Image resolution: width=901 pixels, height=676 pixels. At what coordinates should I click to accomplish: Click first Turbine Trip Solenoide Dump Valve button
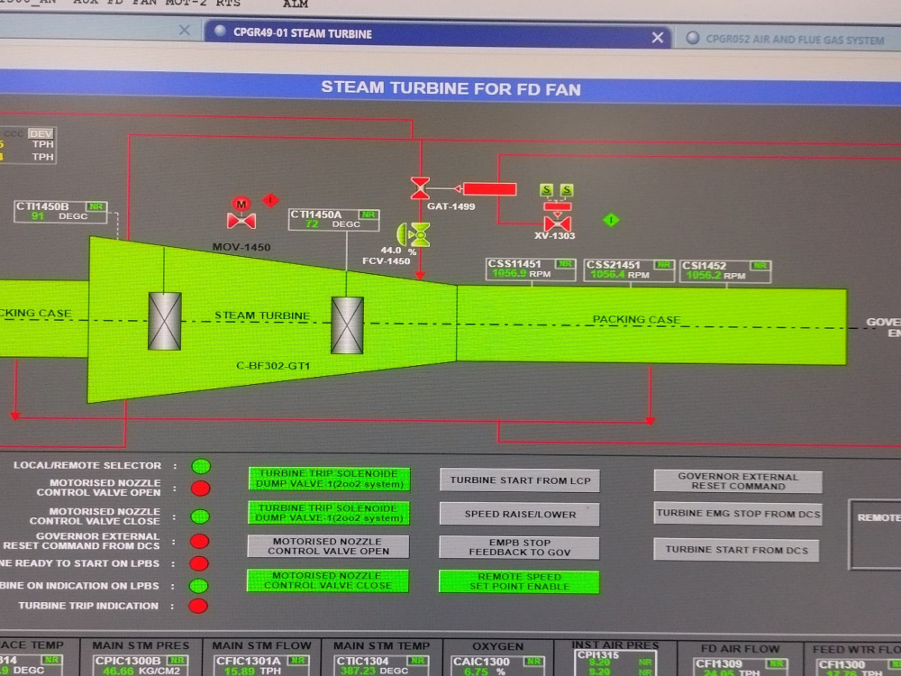329,479
